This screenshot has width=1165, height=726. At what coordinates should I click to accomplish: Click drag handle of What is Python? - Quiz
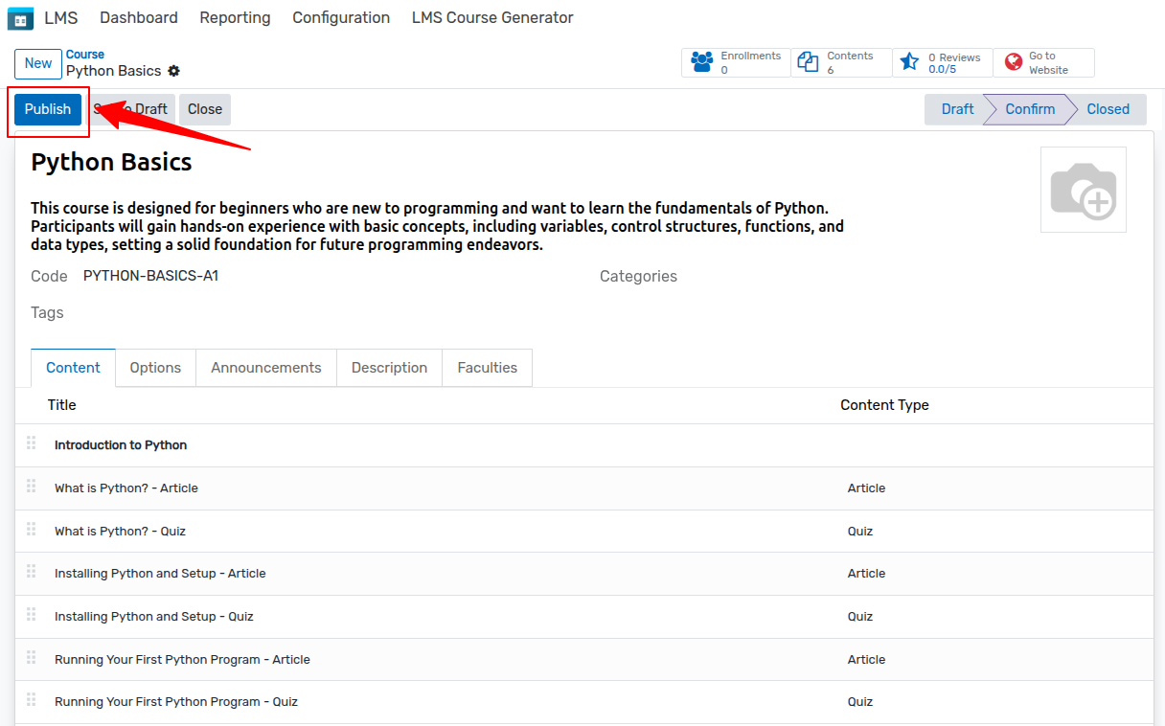click(32, 530)
